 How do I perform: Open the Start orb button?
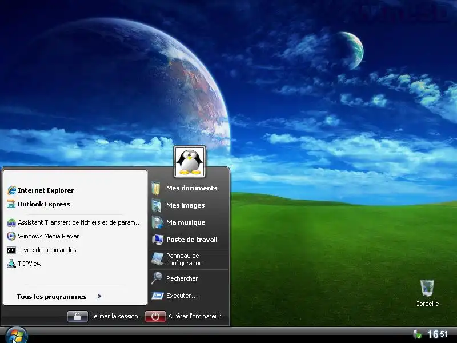tap(17, 336)
